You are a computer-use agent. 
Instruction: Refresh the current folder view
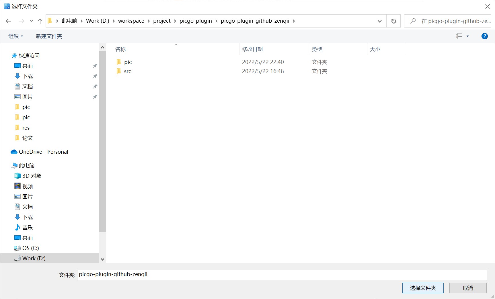tap(393, 21)
